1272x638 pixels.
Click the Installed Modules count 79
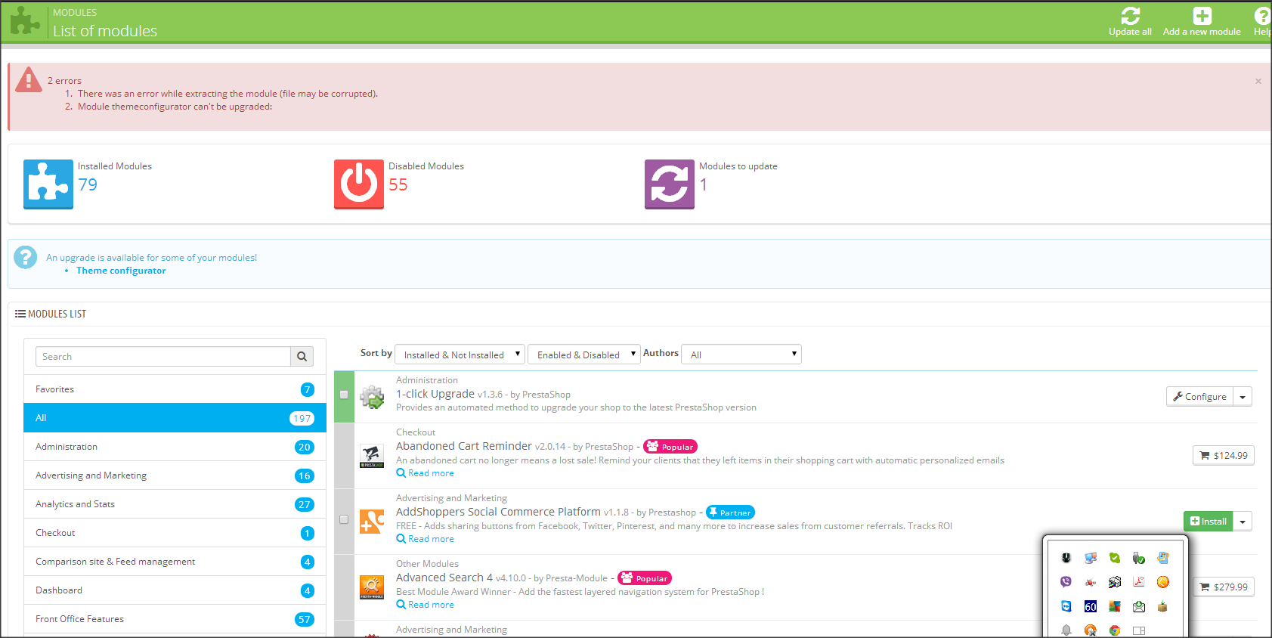coord(88,184)
